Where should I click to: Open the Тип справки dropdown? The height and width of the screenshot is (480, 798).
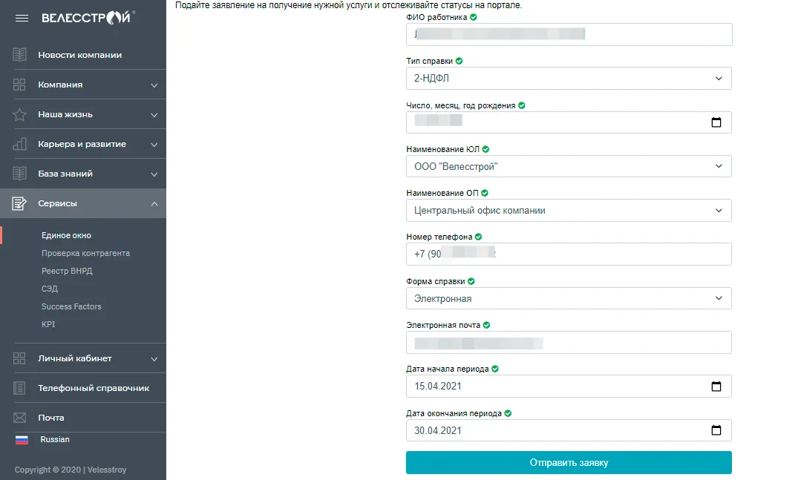569,79
